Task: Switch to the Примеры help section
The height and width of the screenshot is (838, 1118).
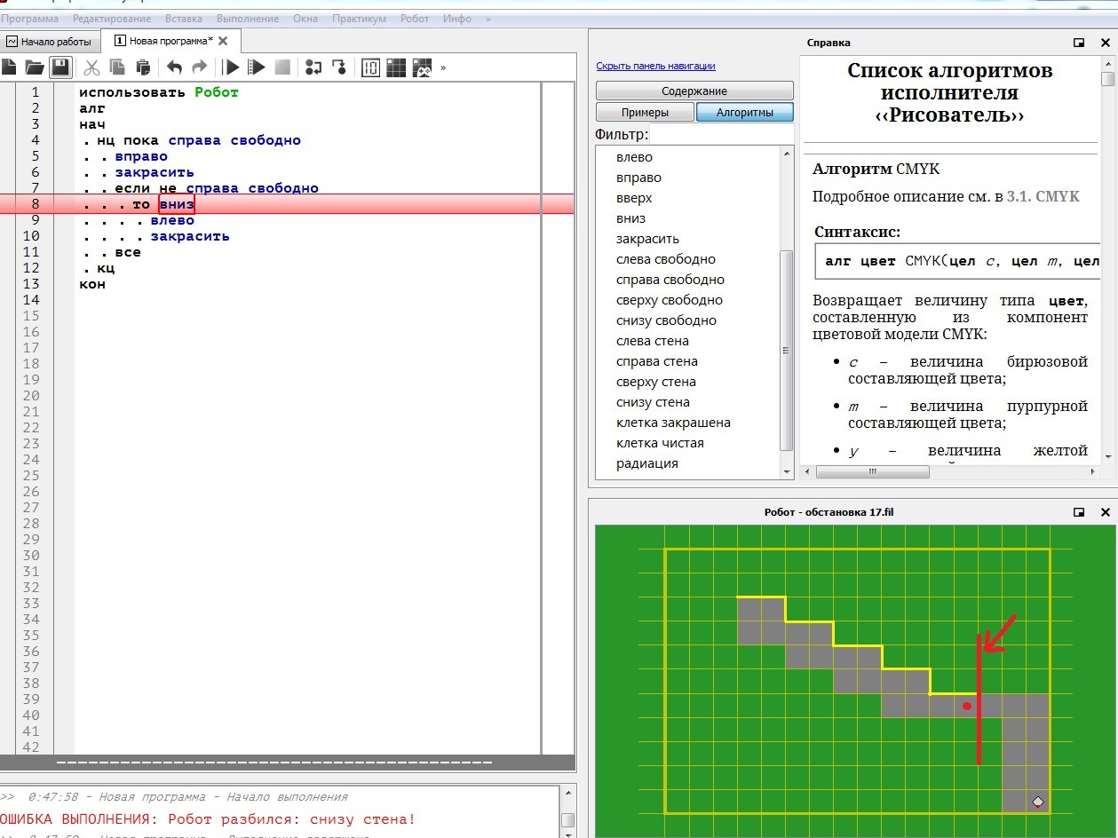Action: pos(645,113)
